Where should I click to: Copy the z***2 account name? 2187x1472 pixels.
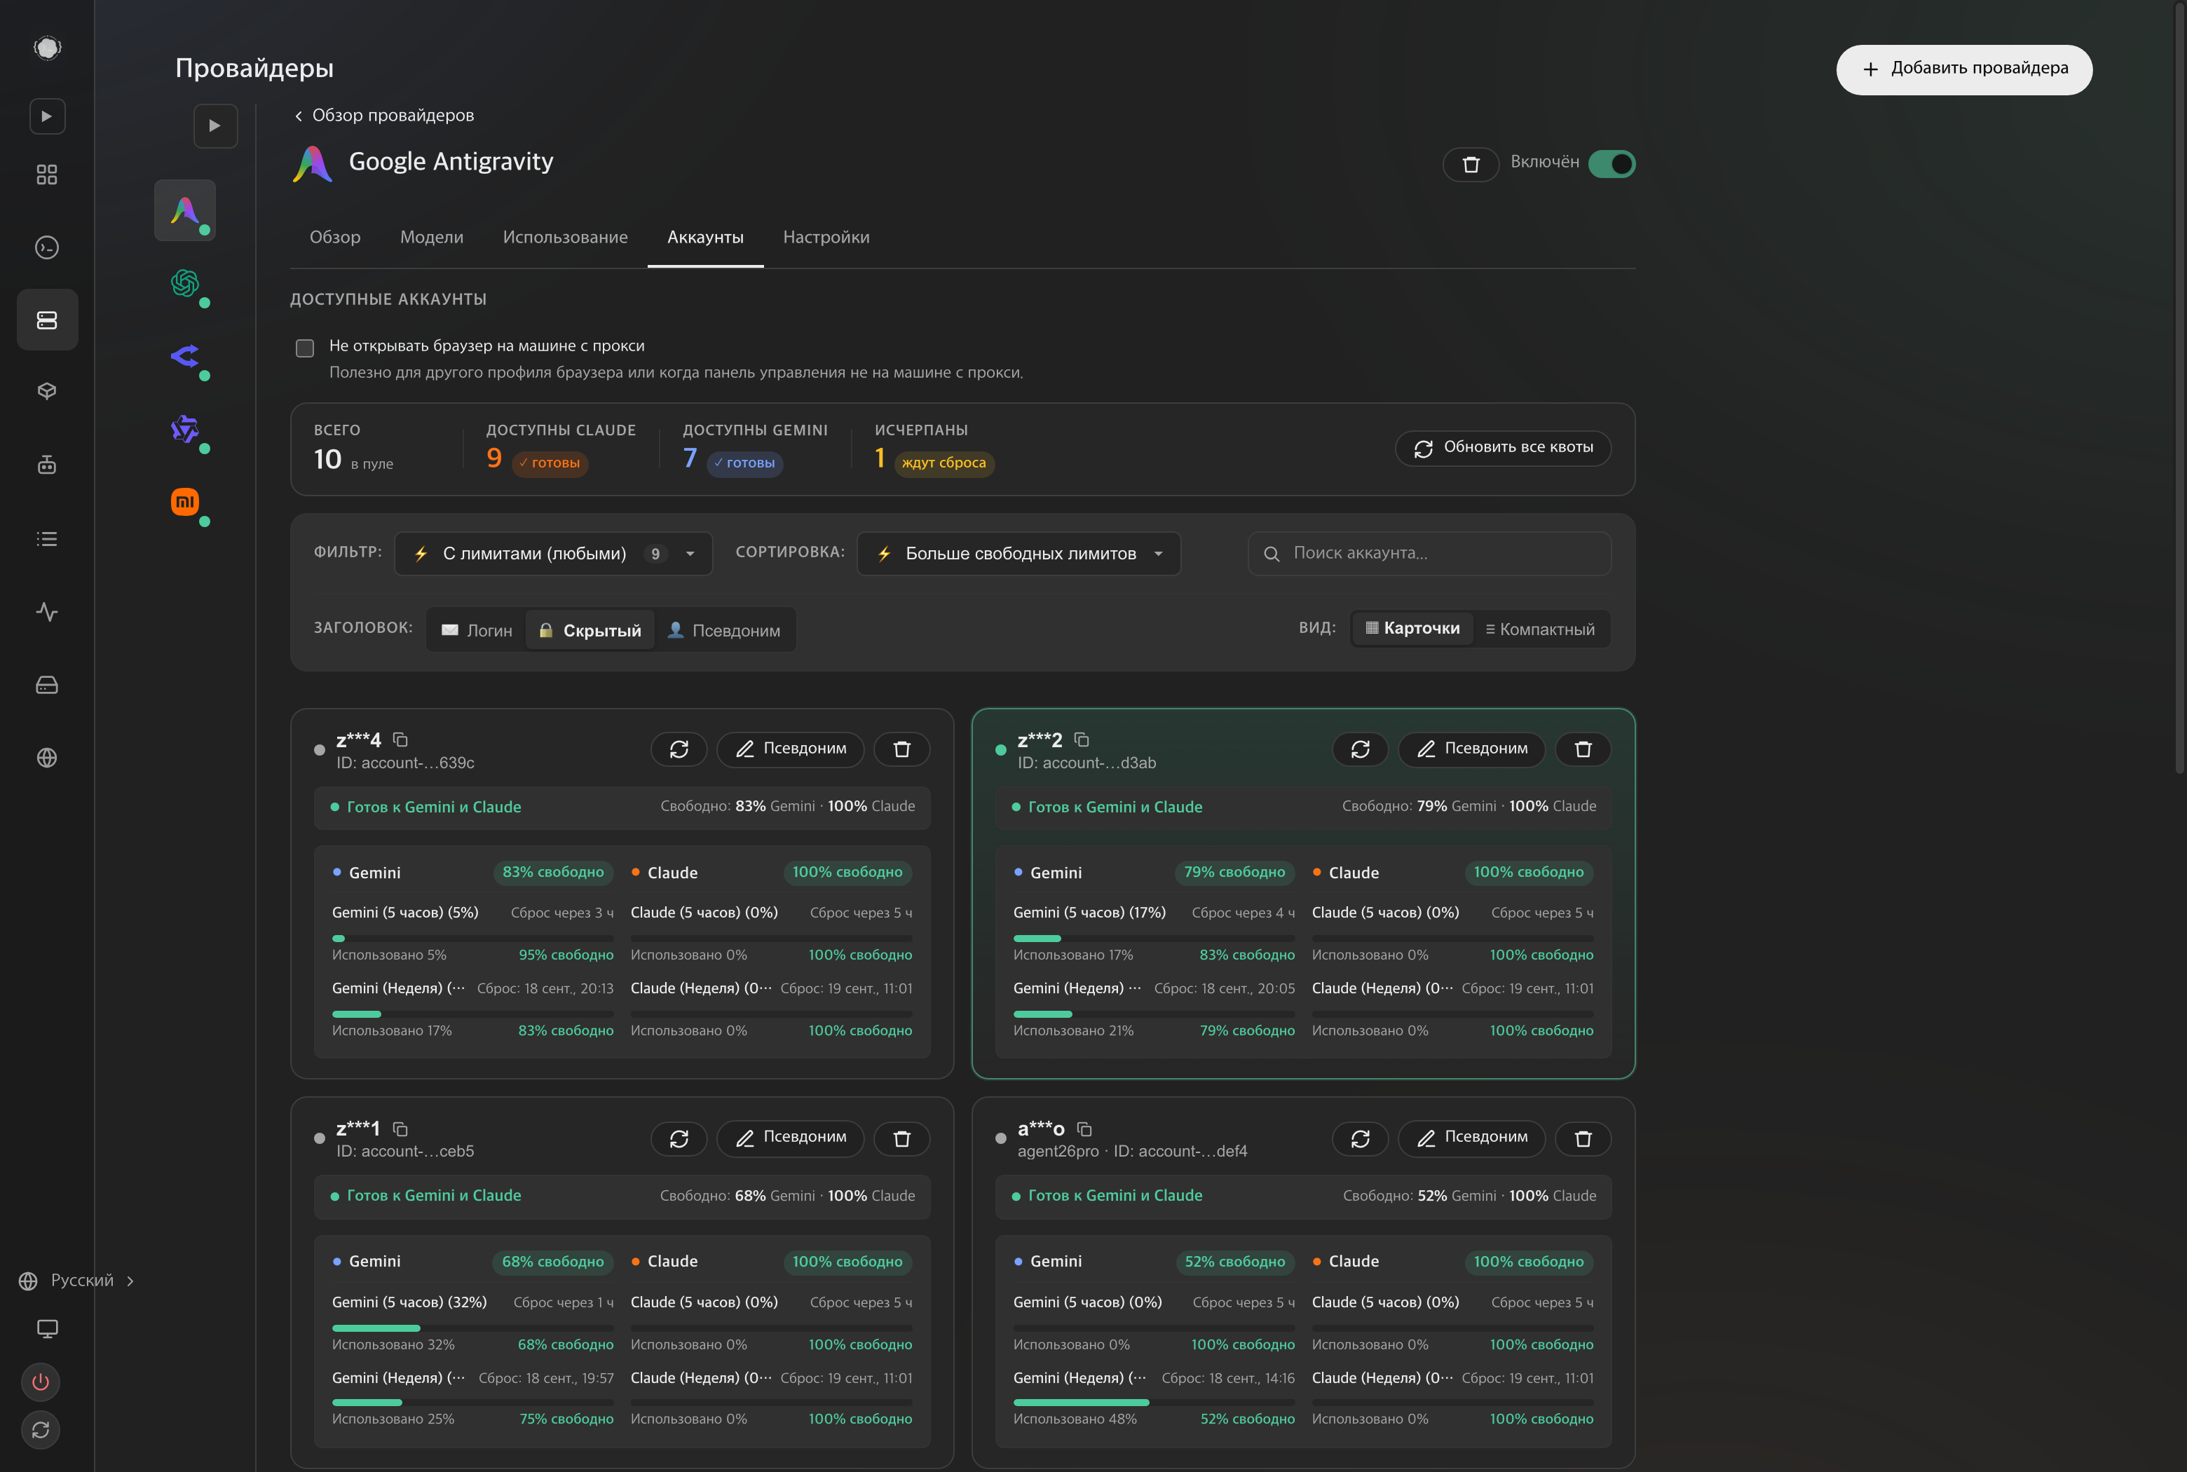point(1082,740)
